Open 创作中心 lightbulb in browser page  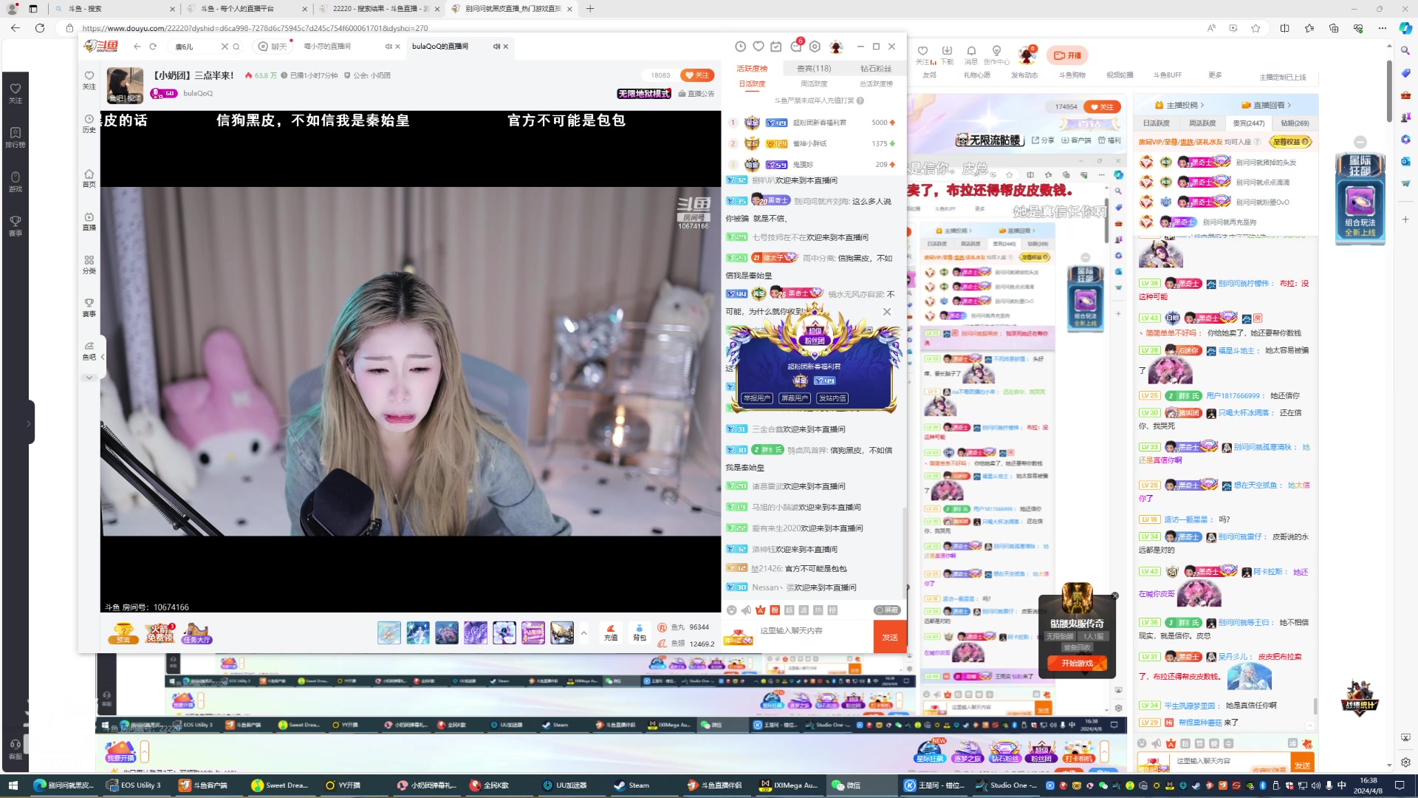tap(996, 55)
